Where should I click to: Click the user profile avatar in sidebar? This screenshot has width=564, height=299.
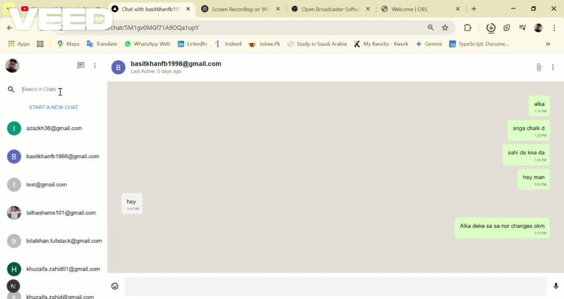pyautogui.click(x=12, y=66)
